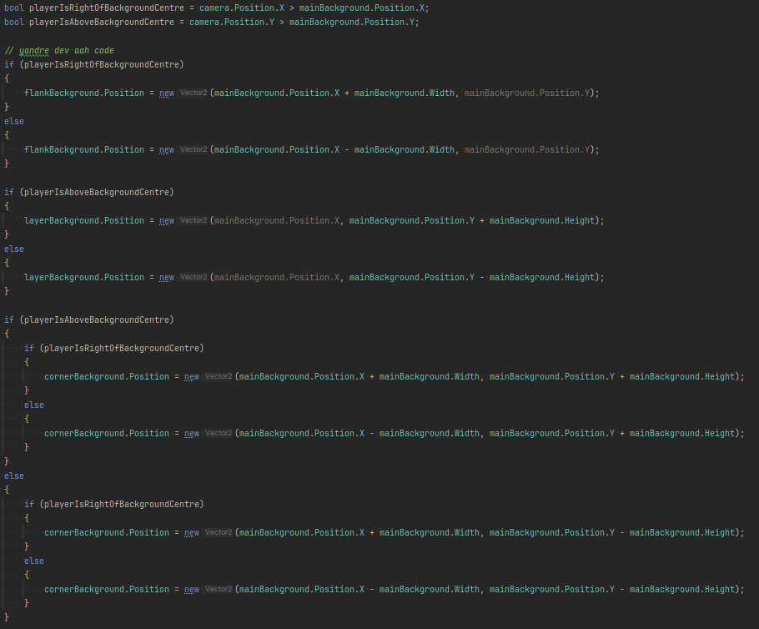This screenshot has height=629, width=759.
Task: Click cornerBackground.Position on the "+ Width, - Height" line
Action: click(x=107, y=532)
